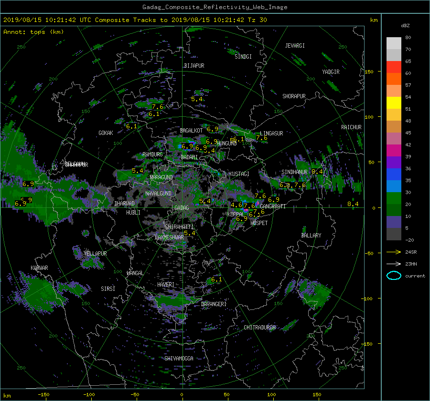Image resolution: width=430 pixels, height=401 pixels.
Task: Click the Gadag_Composite_Reflectivity_Web_Image title
Action: point(215,7)
